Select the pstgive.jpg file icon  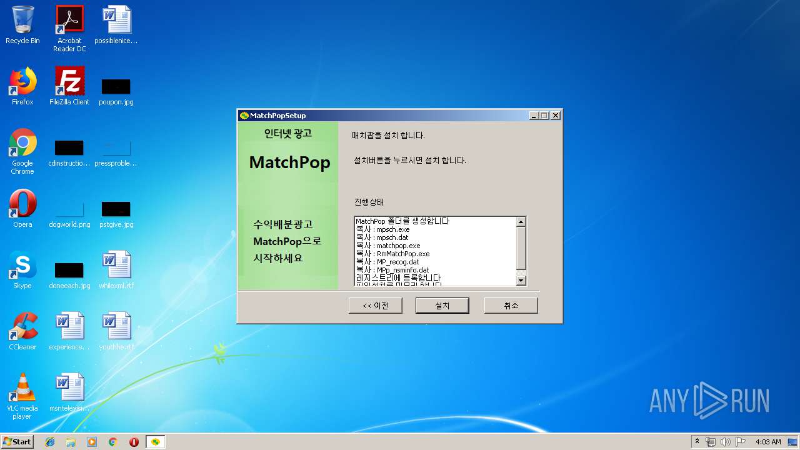click(116, 214)
